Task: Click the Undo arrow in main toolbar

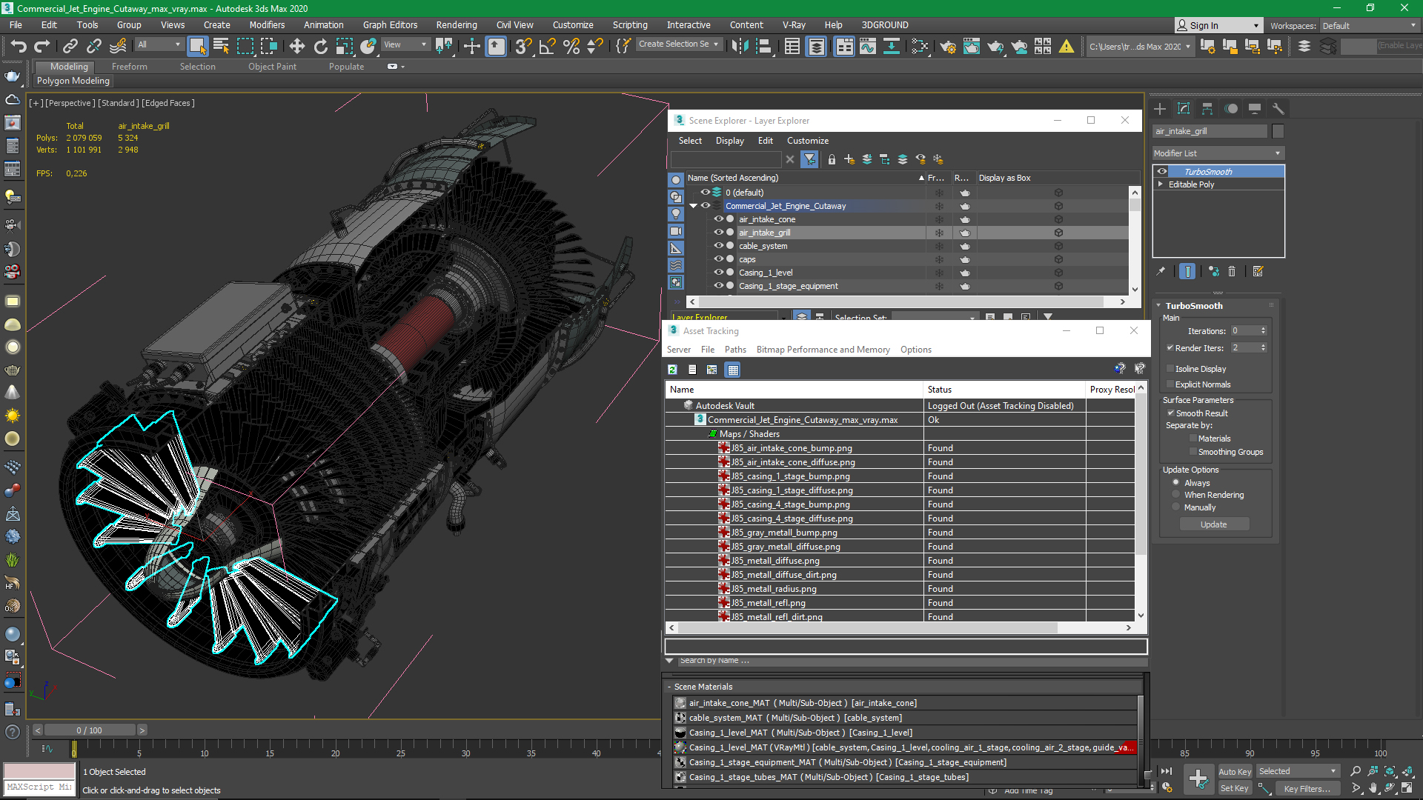Action: (19, 46)
